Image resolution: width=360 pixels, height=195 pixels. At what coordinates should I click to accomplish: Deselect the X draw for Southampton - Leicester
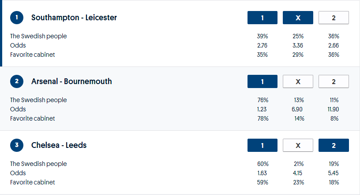(298, 18)
